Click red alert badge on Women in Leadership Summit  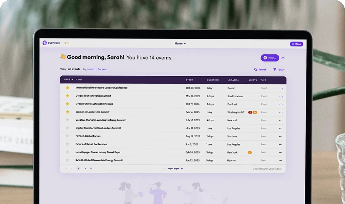250,112
